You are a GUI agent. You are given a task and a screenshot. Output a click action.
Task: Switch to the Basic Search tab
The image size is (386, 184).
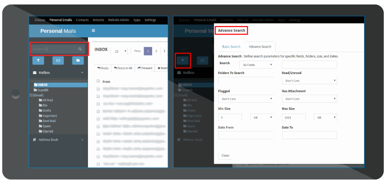231,47
